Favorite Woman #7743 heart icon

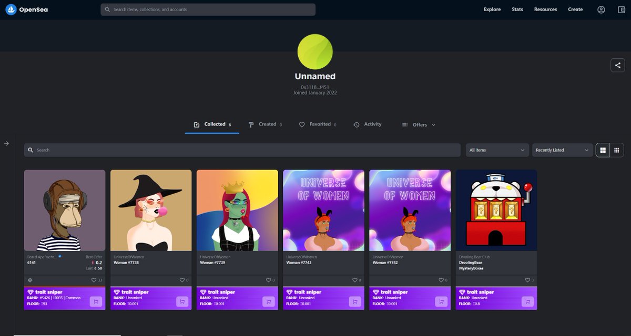point(354,280)
